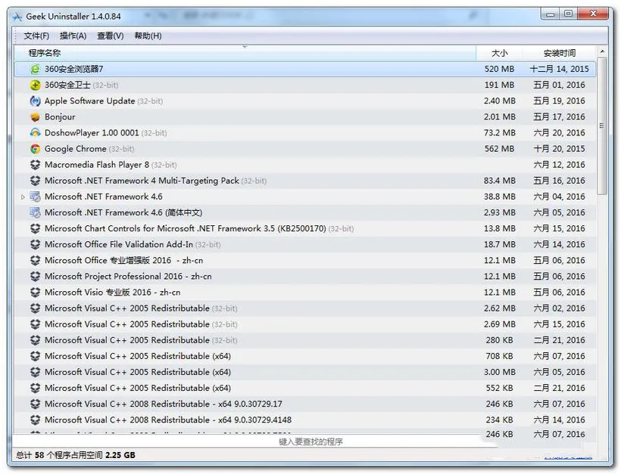Click the 562 MB size cell
The height and width of the screenshot is (474, 621).
(499, 149)
